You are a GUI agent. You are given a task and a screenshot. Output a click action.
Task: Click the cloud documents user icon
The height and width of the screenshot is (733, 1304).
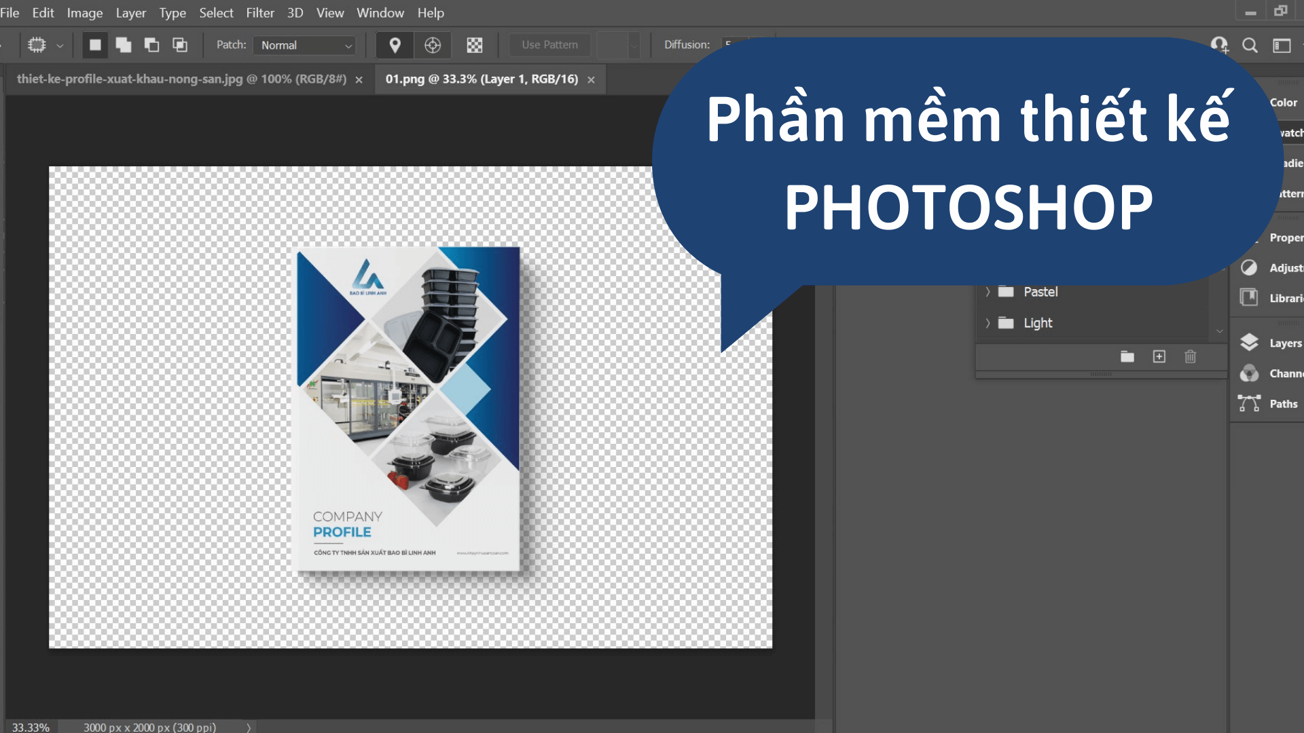[x=1219, y=45]
